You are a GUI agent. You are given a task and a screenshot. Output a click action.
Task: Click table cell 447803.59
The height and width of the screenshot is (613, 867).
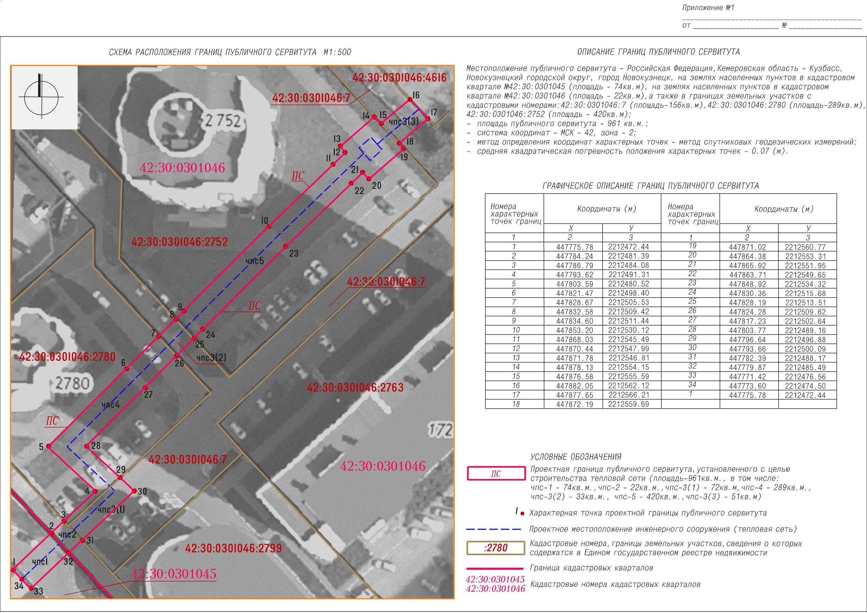point(575,284)
